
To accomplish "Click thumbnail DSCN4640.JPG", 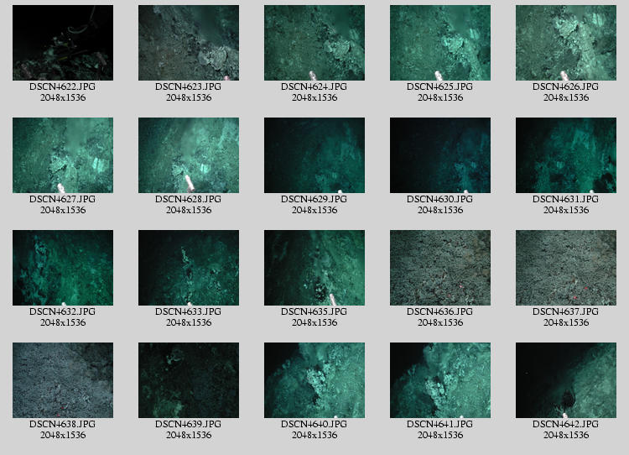I will point(314,380).
